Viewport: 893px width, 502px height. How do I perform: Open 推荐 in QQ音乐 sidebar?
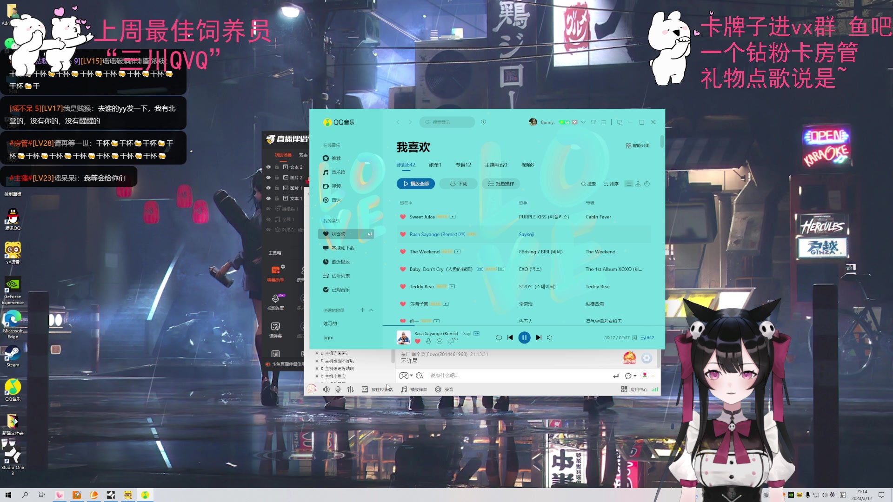pos(332,159)
